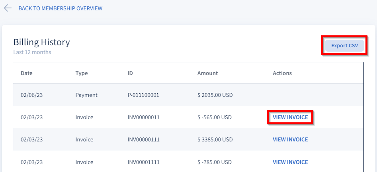
Task: Click the back arrow icon
Action: 8,8
